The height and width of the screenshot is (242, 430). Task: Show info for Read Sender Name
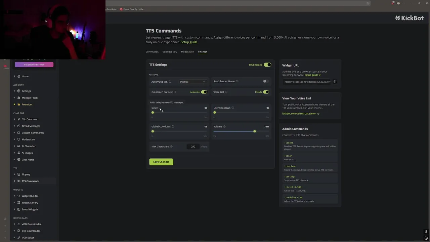click(237, 81)
